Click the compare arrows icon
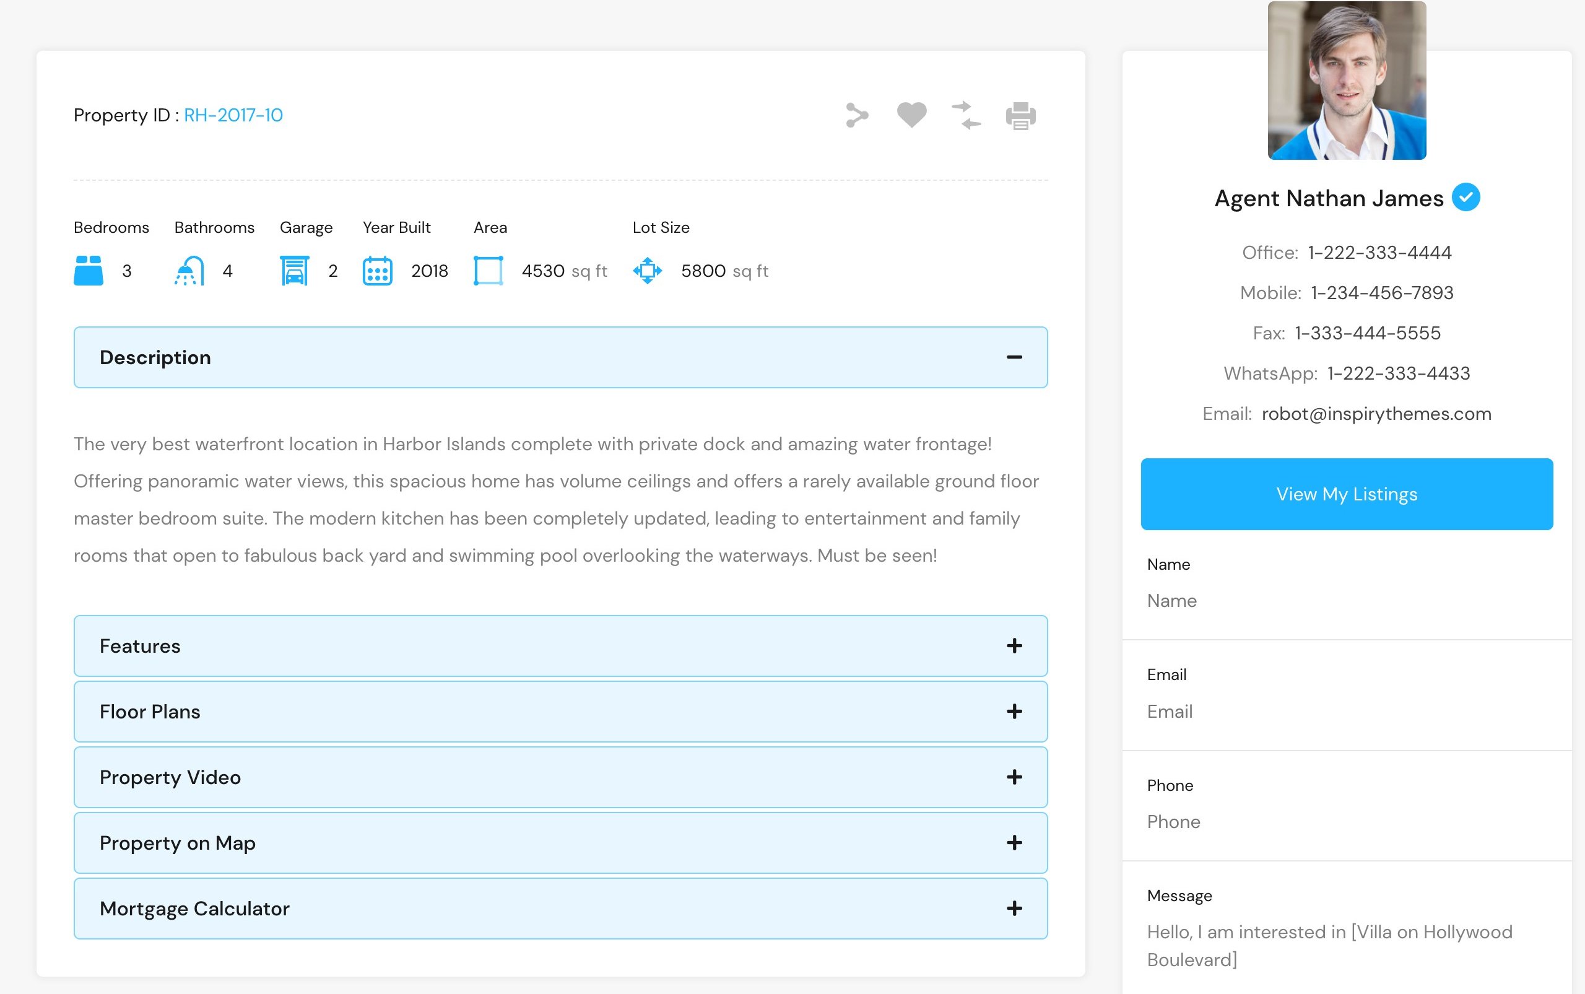This screenshot has width=1585, height=994. pyautogui.click(x=966, y=116)
